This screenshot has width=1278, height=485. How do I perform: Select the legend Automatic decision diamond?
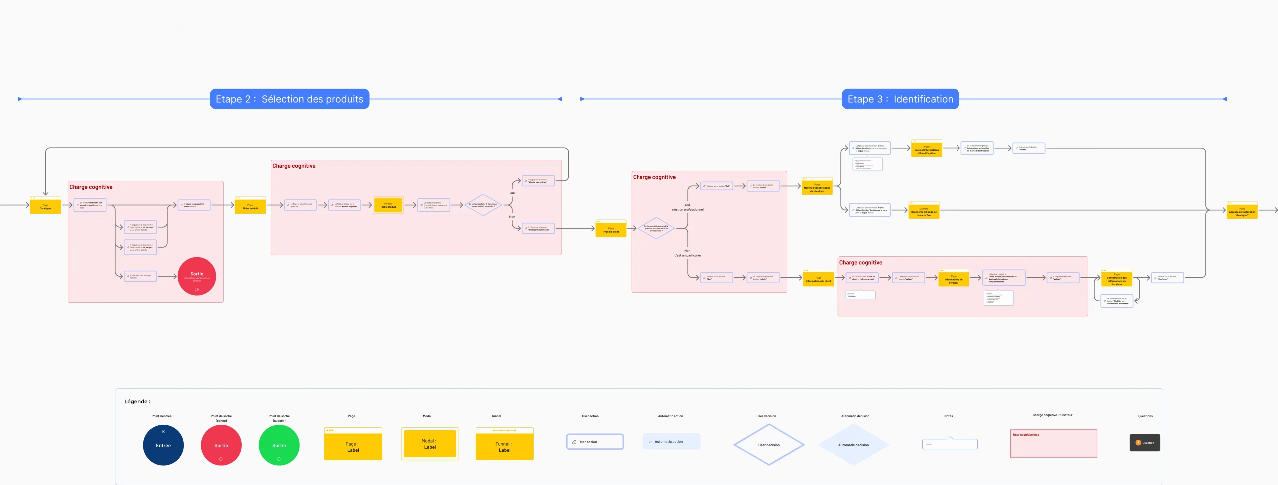click(x=853, y=445)
